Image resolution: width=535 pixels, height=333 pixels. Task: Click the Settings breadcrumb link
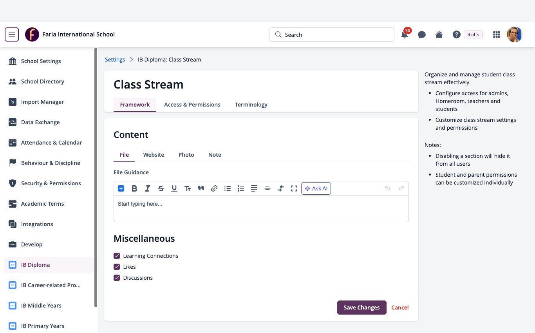115,60
